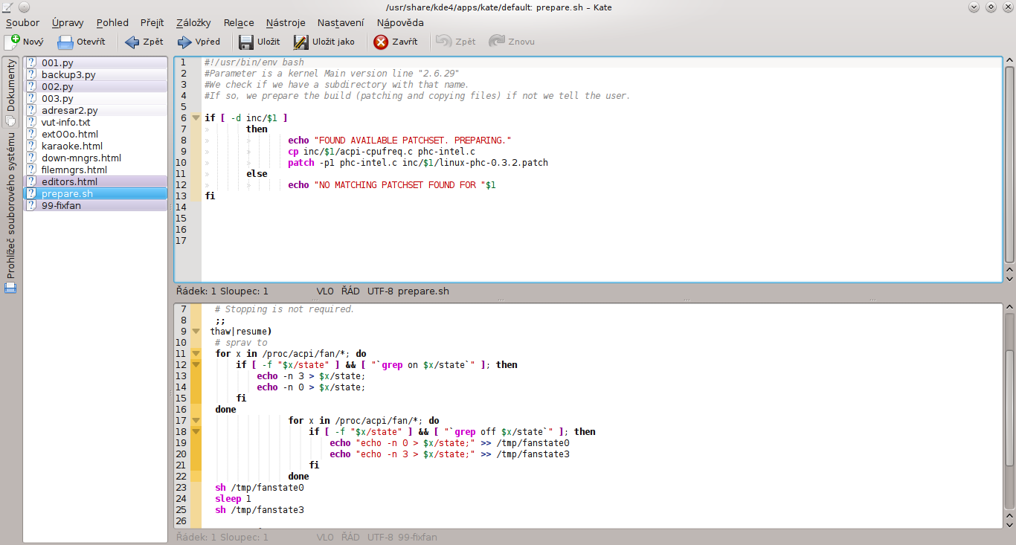1016x545 pixels.
Task: Select vut-info.txt in the documents list
Action: click(x=96, y=123)
